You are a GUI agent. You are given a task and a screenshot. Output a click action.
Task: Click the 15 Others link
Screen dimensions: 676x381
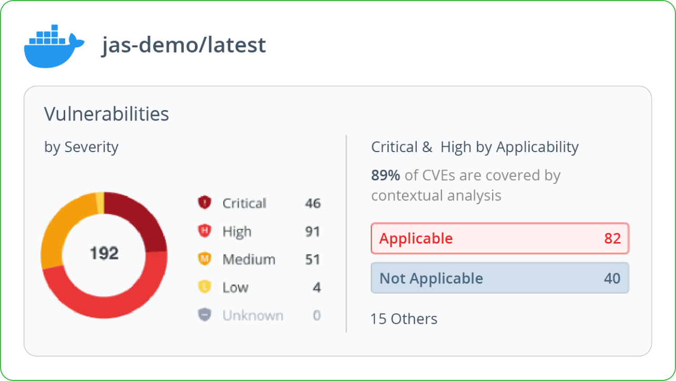pyautogui.click(x=404, y=319)
